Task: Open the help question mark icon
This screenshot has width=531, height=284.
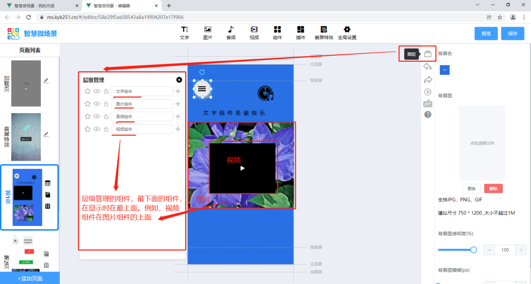Action: [428, 115]
